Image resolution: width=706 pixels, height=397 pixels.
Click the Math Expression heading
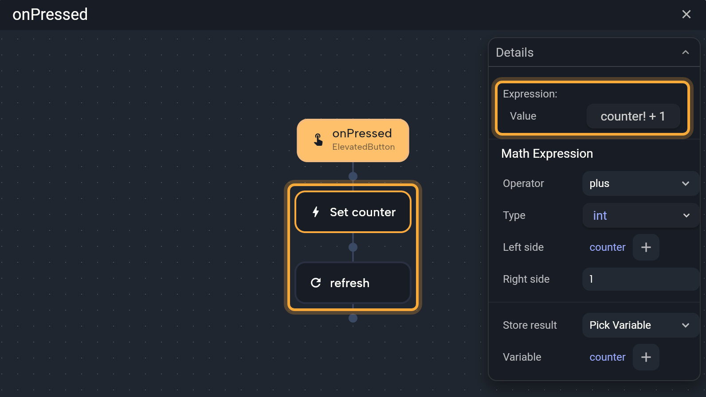[x=547, y=153]
